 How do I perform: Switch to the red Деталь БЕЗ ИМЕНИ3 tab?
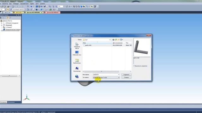tap(51, 13)
